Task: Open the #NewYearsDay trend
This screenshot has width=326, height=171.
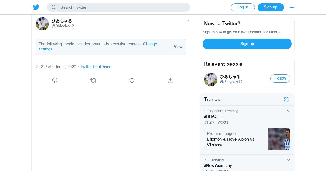Action: (x=218, y=166)
